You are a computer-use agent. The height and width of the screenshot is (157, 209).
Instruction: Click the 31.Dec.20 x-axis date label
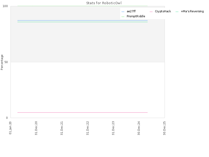36,128
